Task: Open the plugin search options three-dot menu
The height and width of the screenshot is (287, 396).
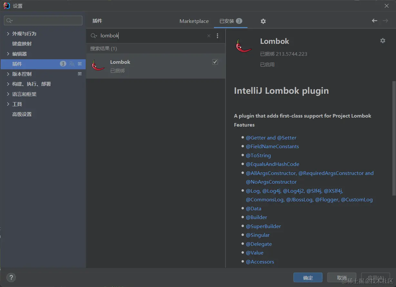Action: 217,36
